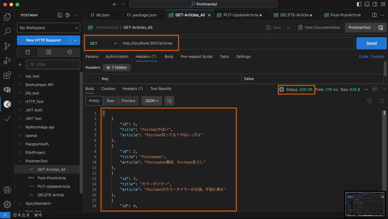
Task: Open the Testing checkmark view
Action: 7,119
